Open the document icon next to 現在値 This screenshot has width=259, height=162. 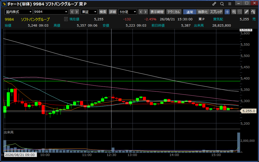[x=66, y=19]
